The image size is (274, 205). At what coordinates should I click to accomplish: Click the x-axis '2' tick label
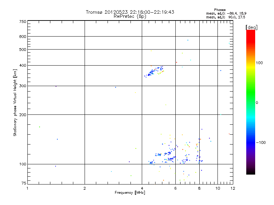pos(85,188)
